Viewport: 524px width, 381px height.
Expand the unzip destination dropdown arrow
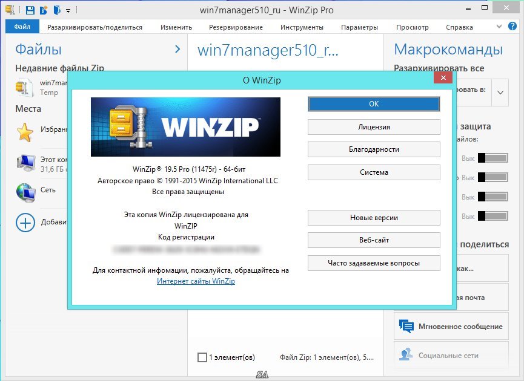(x=500, y=93)
